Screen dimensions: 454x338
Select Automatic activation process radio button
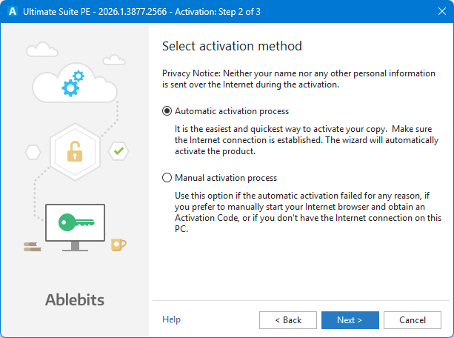click(x=167, y=111)
